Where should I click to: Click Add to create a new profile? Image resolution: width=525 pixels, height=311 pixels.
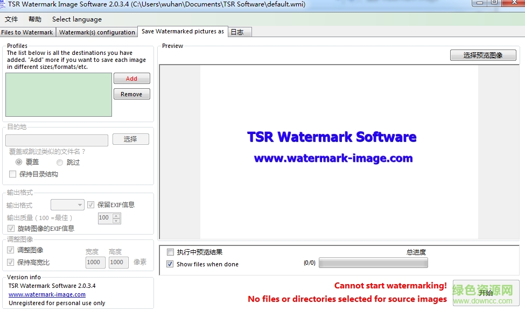pos(131,78)
